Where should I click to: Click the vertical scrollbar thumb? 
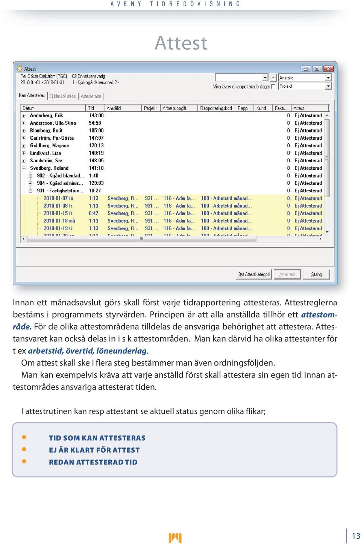(327, 158)
